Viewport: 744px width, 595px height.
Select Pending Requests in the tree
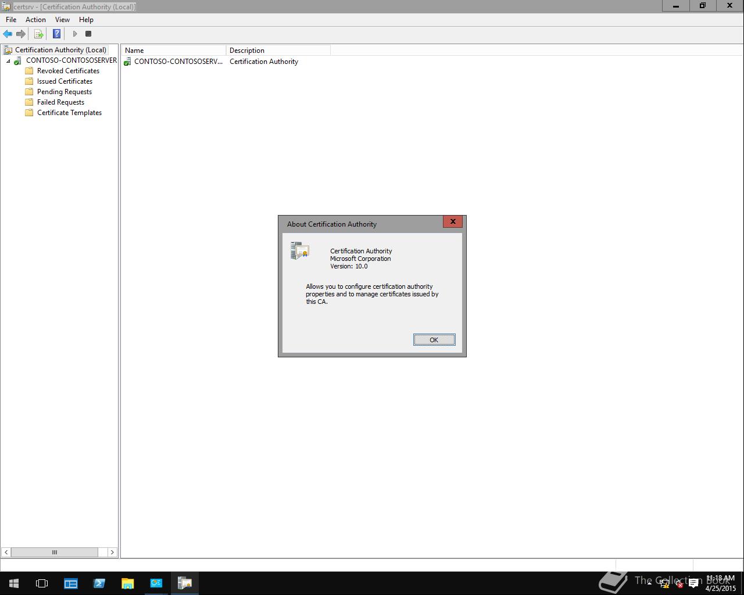point(65,92)
